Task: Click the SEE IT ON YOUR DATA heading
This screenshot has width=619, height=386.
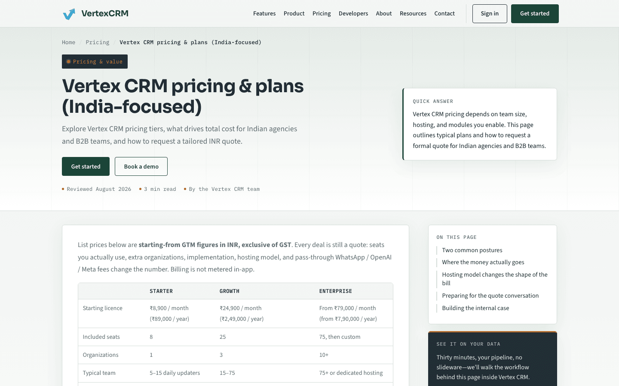Action: point(468,344)
